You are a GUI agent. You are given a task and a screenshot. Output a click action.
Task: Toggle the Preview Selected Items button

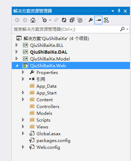click(98, 20)
